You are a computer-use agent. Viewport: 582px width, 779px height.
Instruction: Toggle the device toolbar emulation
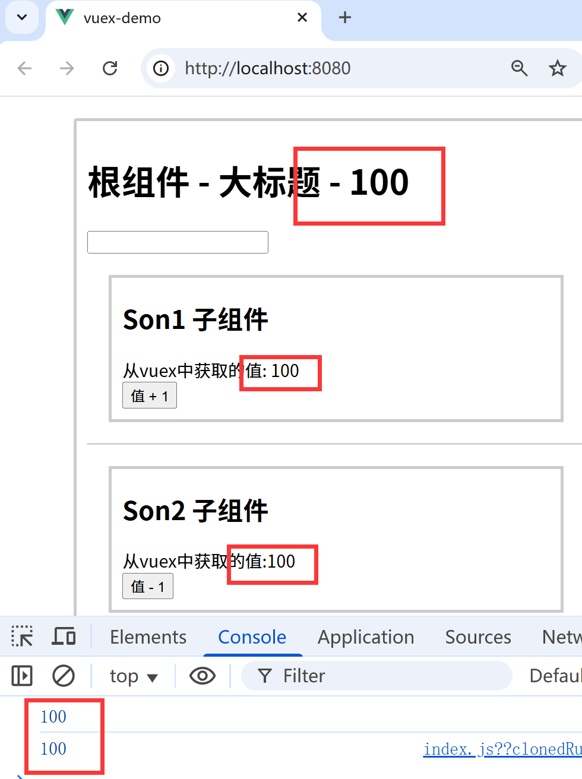pos(64,636)
